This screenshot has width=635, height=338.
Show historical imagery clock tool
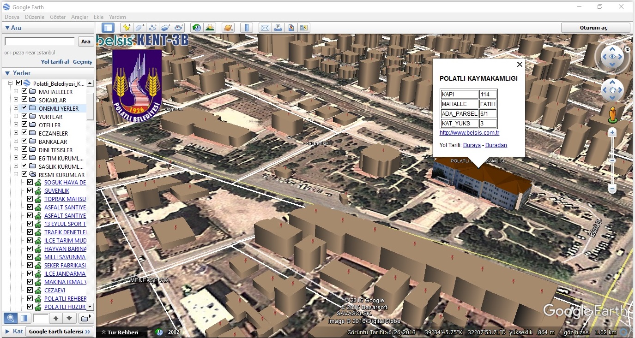(197, 28)
